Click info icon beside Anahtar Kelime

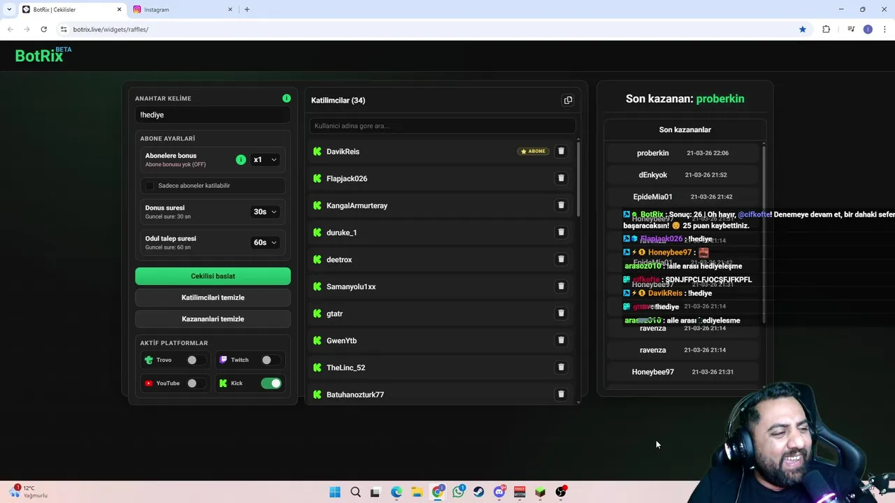[x=287, y=99]
